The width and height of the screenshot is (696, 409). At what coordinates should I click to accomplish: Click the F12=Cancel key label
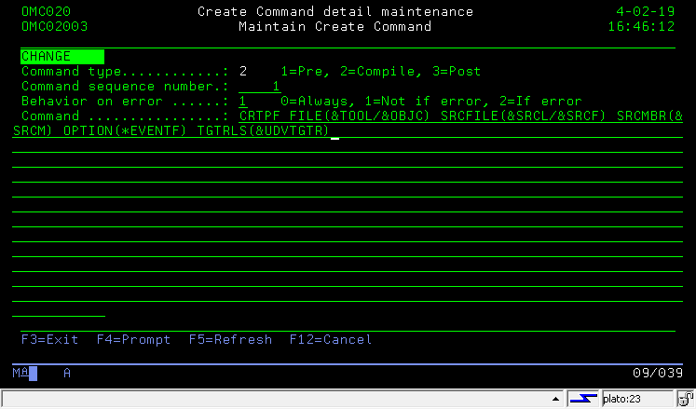coord(330,340)
